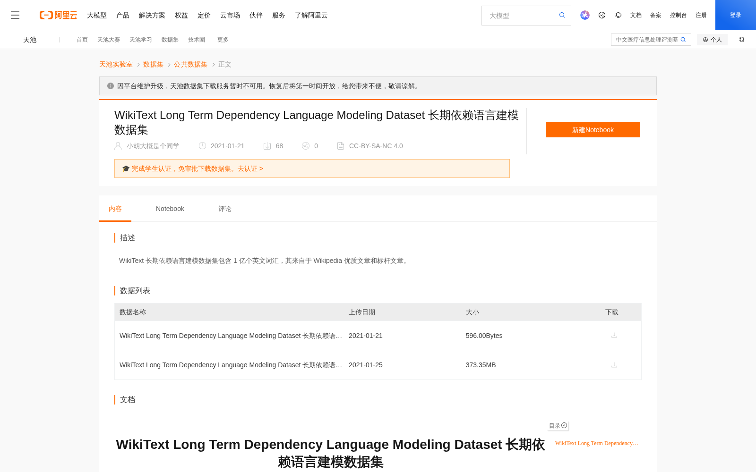This screenshot has width=756, height=472.
Task: Download the 596.00Bytes dataset file
Action: click(x=614, y=336)
